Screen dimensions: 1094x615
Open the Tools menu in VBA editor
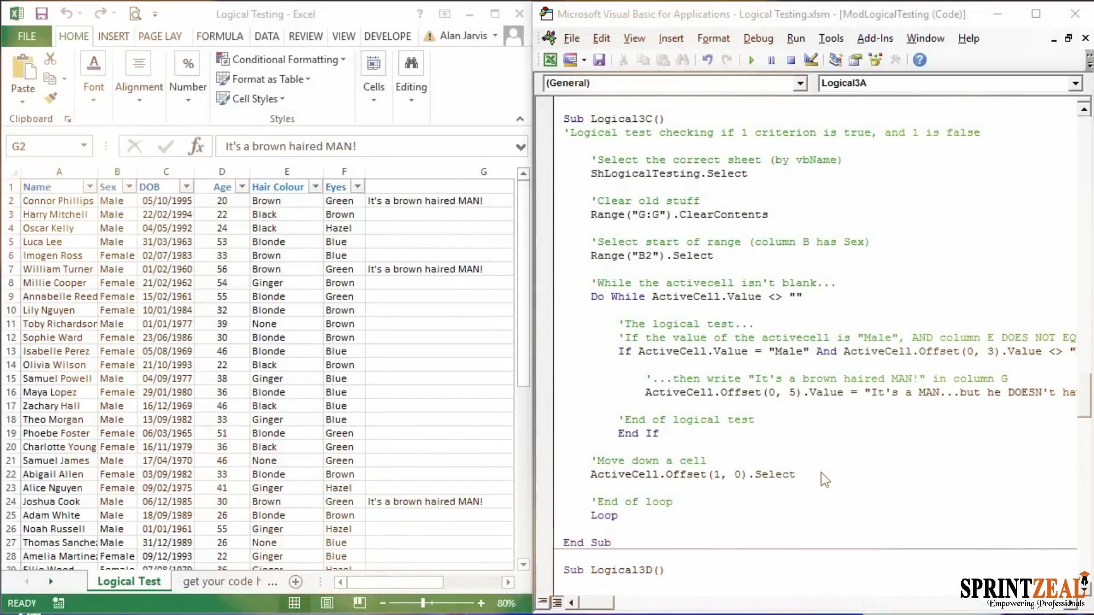point(831,38)
